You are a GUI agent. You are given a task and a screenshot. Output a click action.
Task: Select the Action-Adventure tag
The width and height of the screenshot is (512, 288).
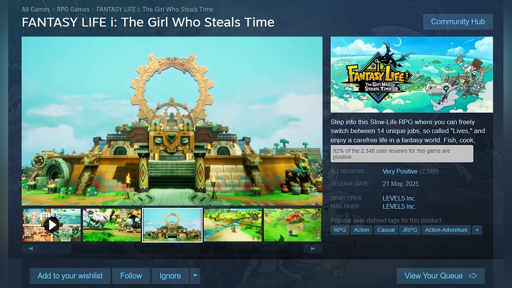(x=446, y=230)
